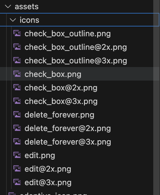160x195 pixels.
Task: Open check_box@3x.png file
Action: click(x=61, y=101)
